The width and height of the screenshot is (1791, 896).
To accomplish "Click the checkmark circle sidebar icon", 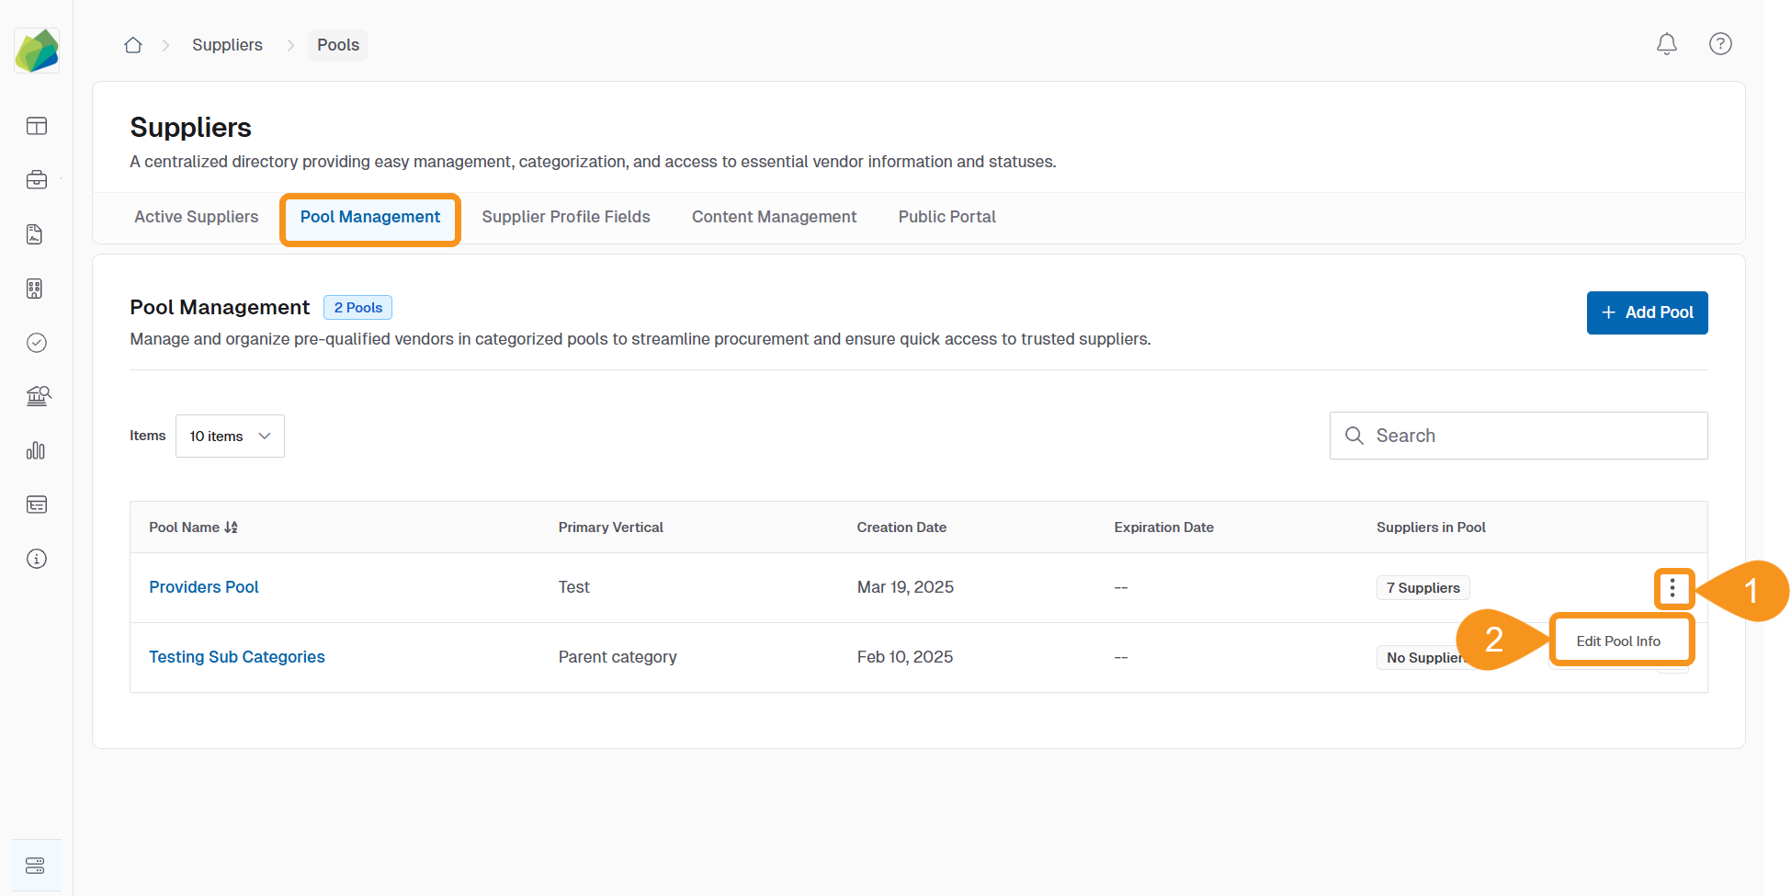I will coord(37,343).
